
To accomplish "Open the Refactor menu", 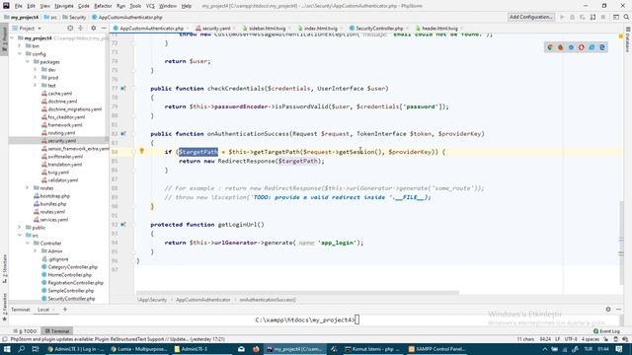I will [x=103, y=6].
